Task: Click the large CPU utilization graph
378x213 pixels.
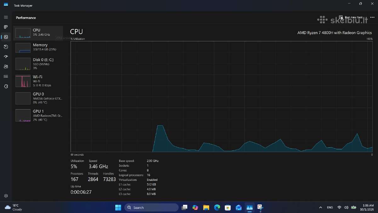Action: point(222,96)
